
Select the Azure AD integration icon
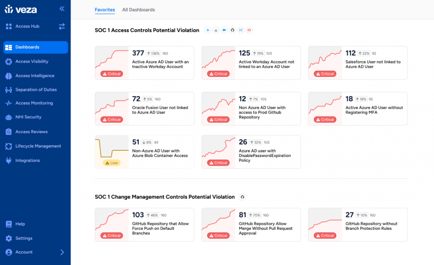[208, 30]
